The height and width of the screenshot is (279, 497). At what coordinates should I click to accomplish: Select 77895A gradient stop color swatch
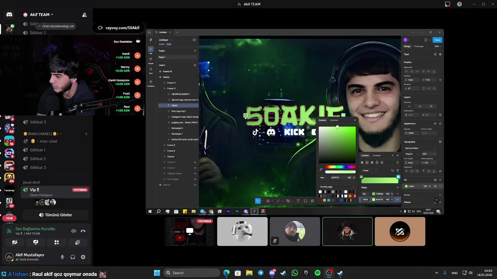pyautogui.click(x=374, y=194)
